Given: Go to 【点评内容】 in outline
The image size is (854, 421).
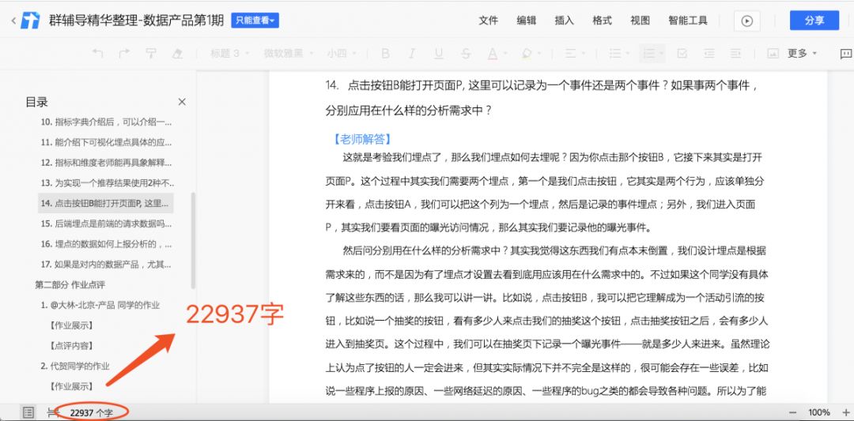Looking at the screenshot, I should point(71,345).
